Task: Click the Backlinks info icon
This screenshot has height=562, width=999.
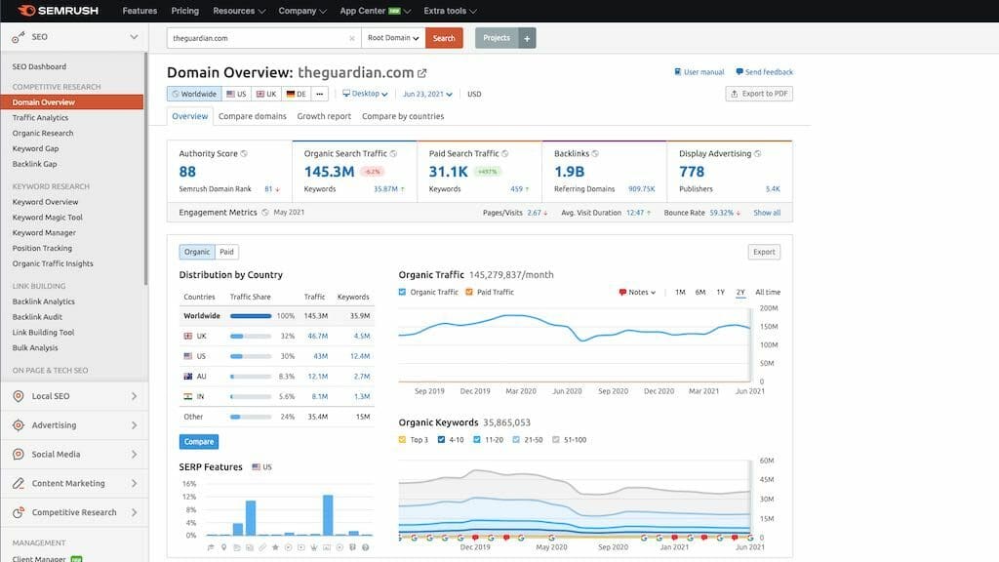Action: click(x=595, y=153)
